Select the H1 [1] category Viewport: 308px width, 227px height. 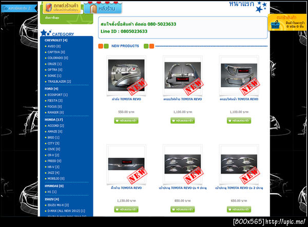click(52, 192)
